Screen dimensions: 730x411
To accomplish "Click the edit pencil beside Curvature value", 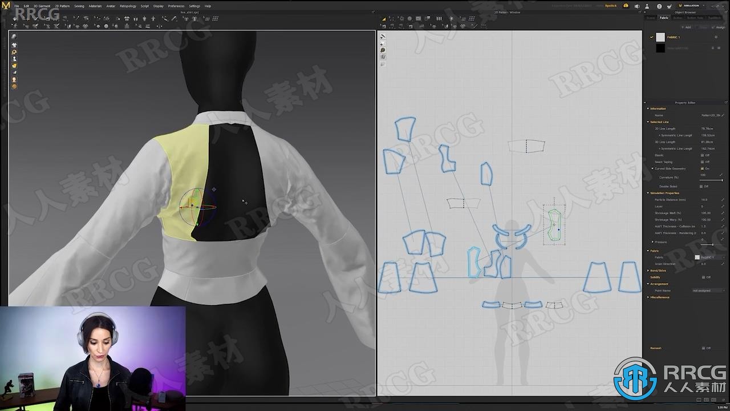I will (721, 175).
